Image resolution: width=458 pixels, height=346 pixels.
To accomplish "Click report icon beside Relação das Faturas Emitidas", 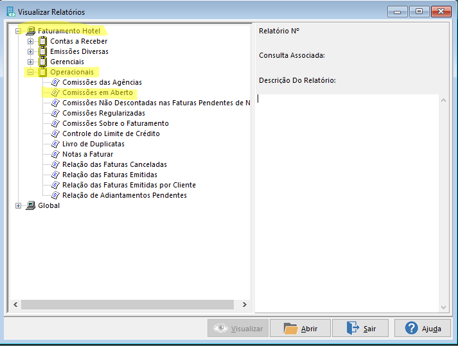I will tap(55, 175).
